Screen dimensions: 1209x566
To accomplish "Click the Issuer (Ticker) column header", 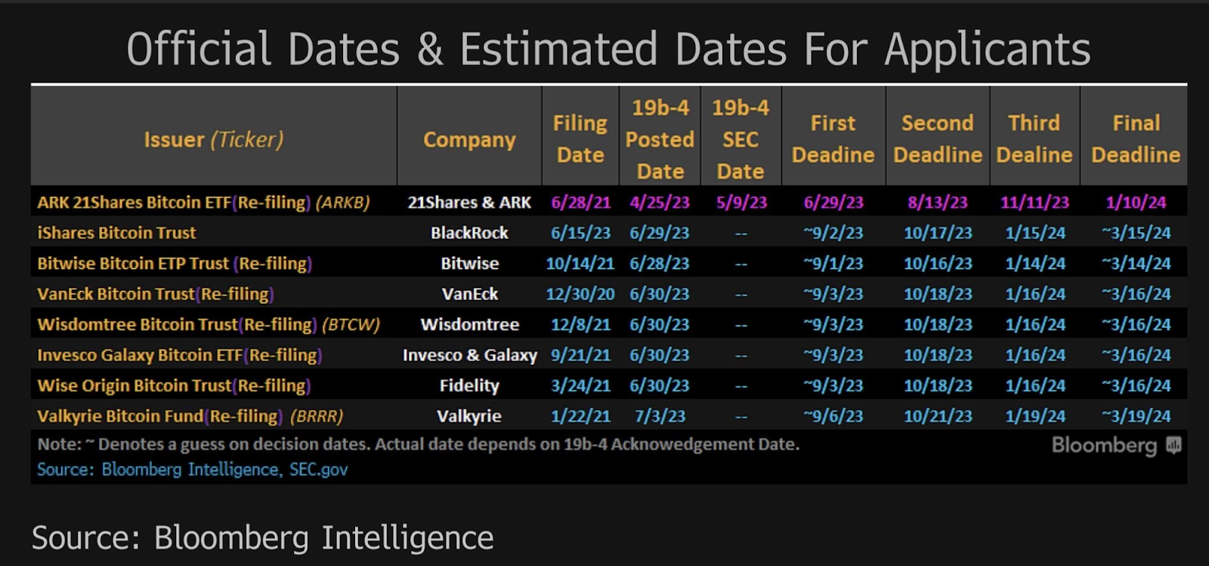I will 214,139.
